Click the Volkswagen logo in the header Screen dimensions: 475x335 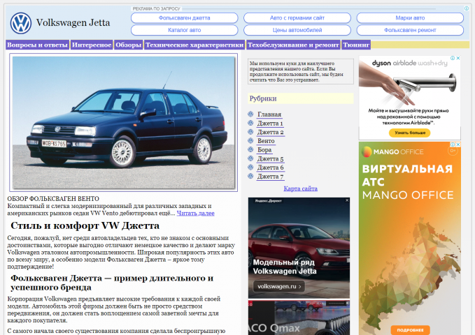pos(20,23)
